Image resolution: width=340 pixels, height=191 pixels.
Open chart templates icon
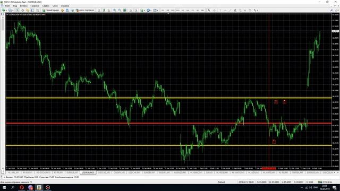[x=155, y=10]
